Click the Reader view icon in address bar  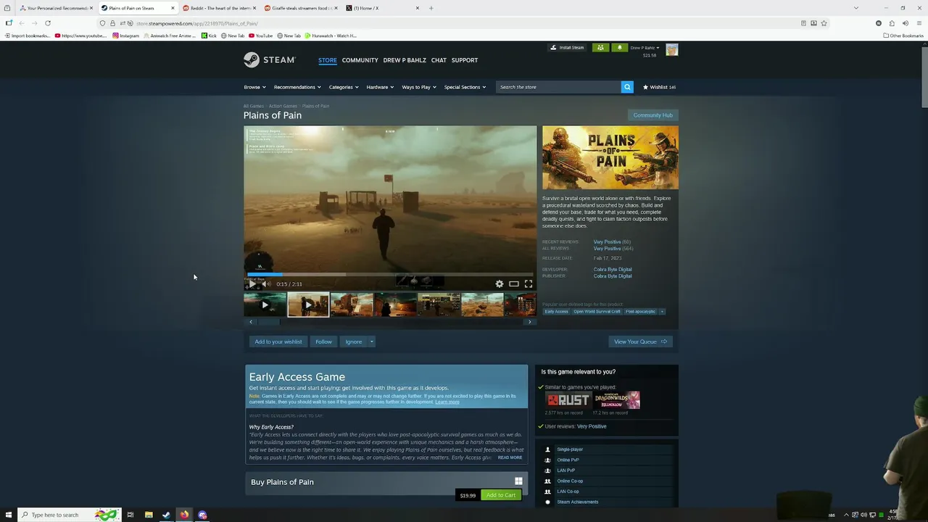pos(803,23)
